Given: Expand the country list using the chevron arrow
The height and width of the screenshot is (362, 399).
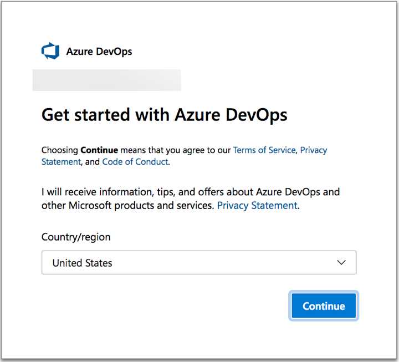Looking at the screenshot, I should pyautogui.click(x=341, y=262).
